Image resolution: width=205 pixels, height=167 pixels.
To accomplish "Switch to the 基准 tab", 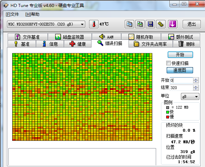I will click(22, 44).
